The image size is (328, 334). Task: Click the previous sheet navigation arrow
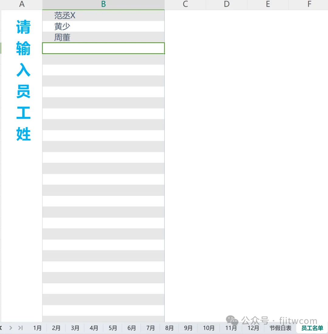[x=1, y=328]
